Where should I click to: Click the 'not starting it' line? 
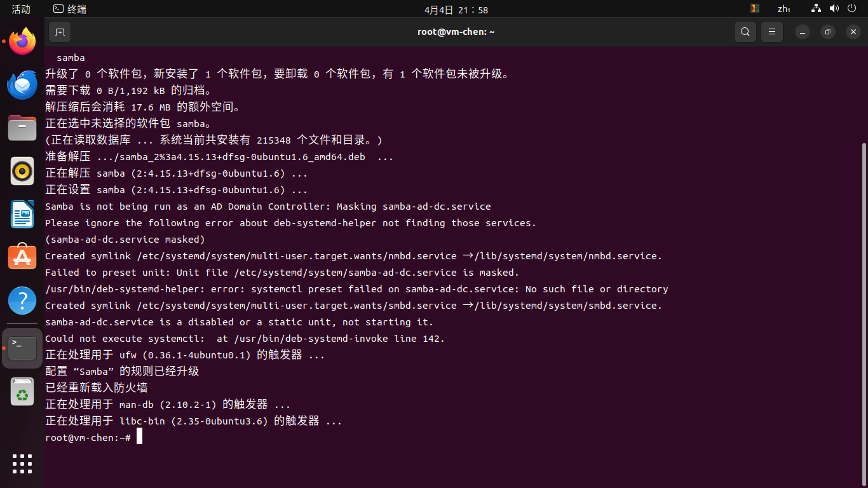tap(240, 322)
